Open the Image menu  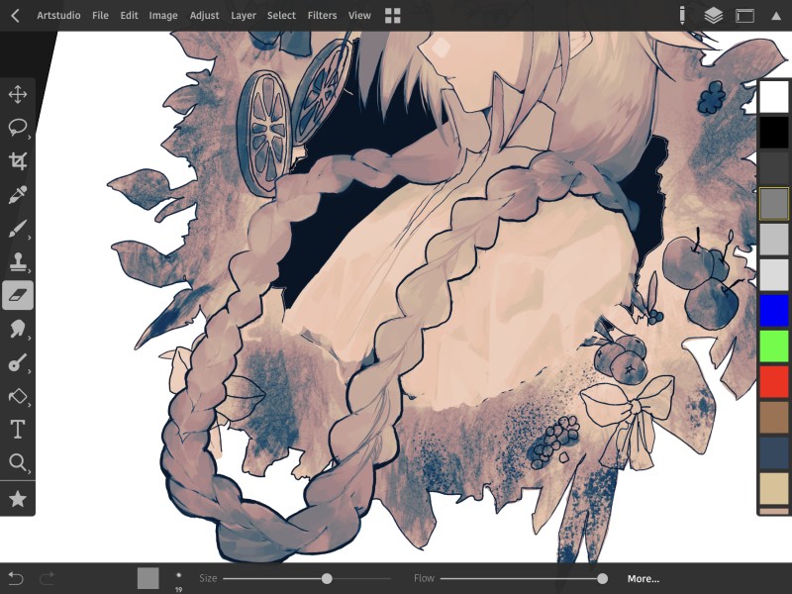(x=163, y=16)
